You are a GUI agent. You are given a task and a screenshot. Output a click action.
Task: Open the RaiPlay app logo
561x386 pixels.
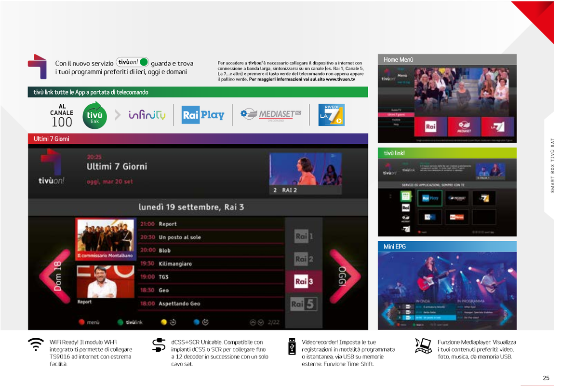click(x=203, y=115)
